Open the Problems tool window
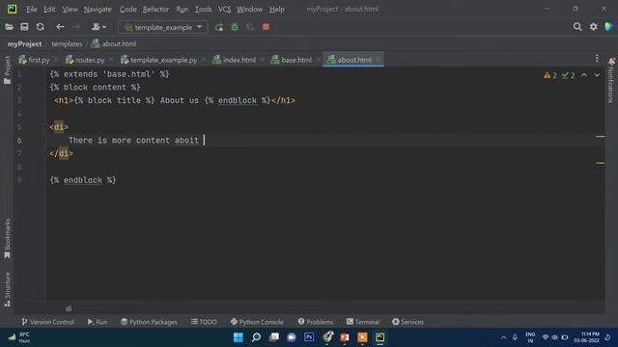Viewport: 618px width, 347px height. pyautogui.click(x=316, y=322)
